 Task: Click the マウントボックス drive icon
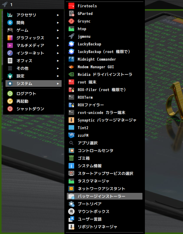(71, 211)
